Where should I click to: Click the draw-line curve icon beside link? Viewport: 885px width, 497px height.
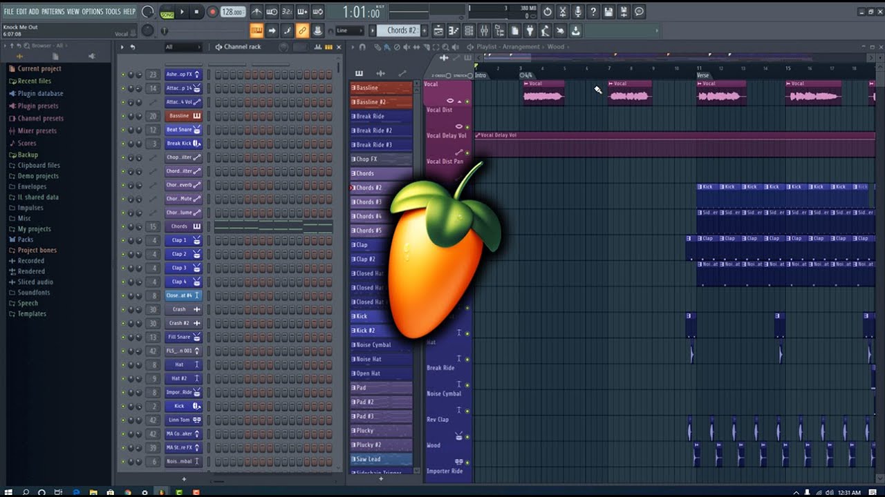click(x=287, y=30)
